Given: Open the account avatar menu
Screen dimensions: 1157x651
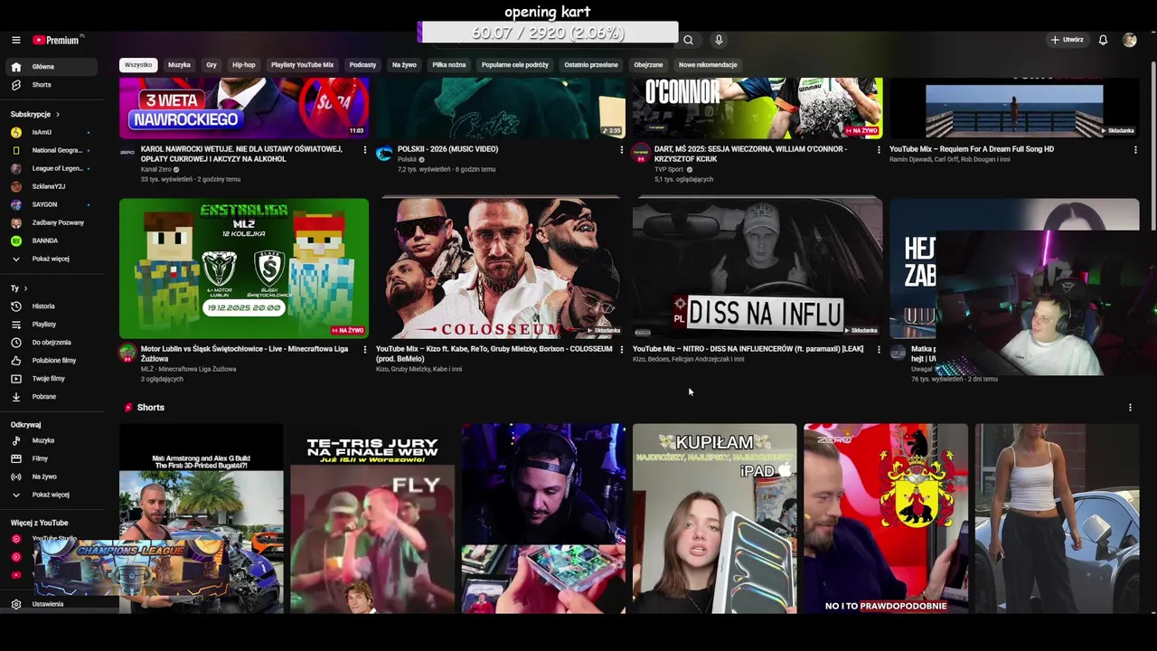Looking at the screenshot, I should [x=1129, y=40].
